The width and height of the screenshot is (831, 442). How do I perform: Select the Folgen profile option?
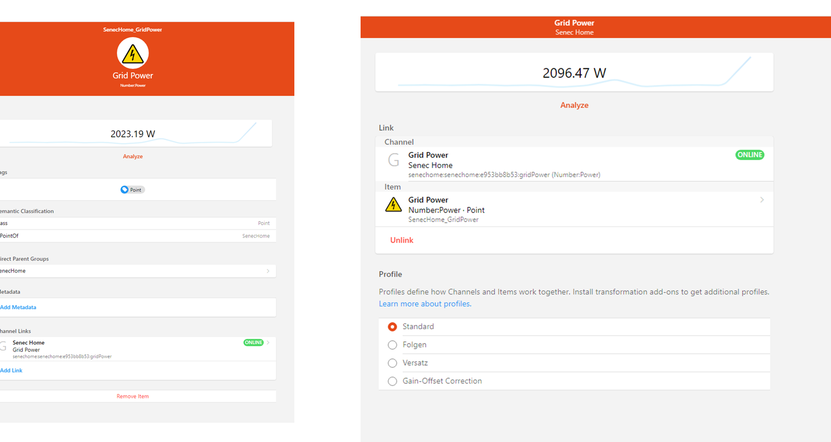click(x=392, y=345)
